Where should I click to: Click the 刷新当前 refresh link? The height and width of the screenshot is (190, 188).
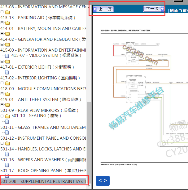click(x=178, y=11)
